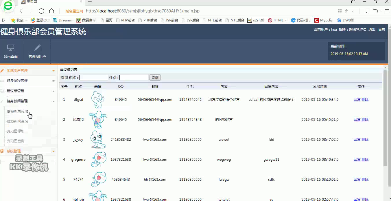Open the browser hamburger menu
This screenshot has height=201, width=391.
[x=386, y=11]
